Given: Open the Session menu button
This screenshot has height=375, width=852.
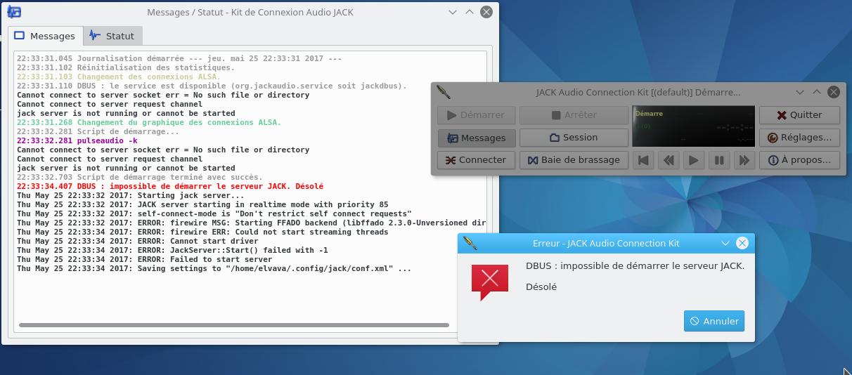Looking at the screenshot, I should [x=574, y=137].
